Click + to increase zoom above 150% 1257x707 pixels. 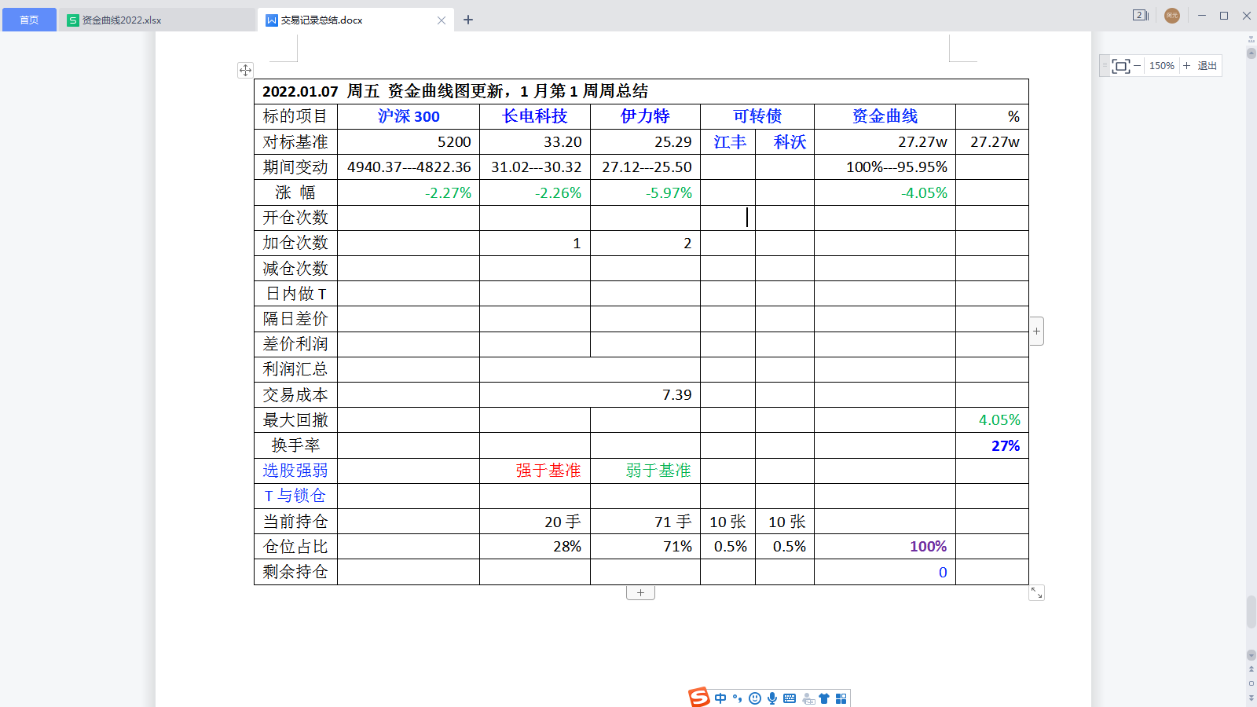(1186, 66)
